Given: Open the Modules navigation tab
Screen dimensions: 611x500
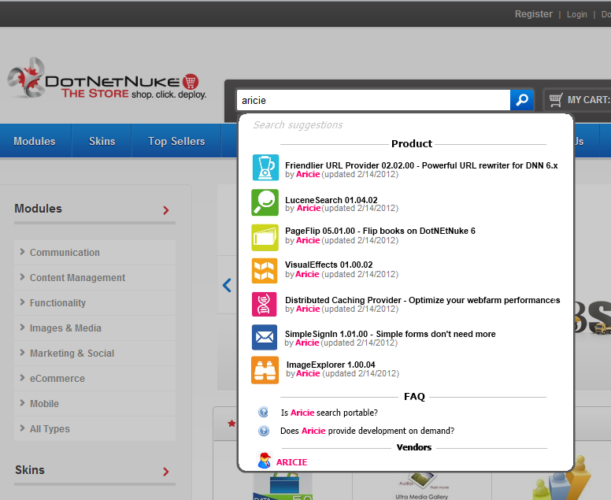Looking at the screenshot, I should [x=35, y=141].
